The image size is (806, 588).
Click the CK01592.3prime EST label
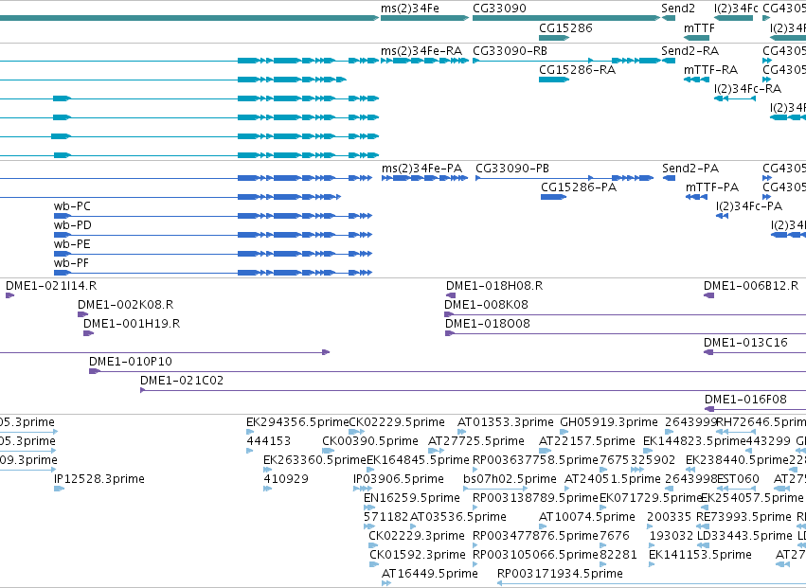(418, 555)
